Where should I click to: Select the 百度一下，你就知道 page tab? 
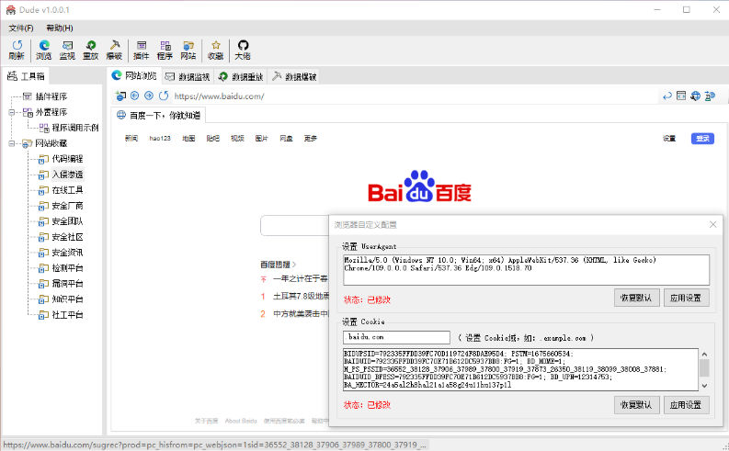tap(158, 115)
